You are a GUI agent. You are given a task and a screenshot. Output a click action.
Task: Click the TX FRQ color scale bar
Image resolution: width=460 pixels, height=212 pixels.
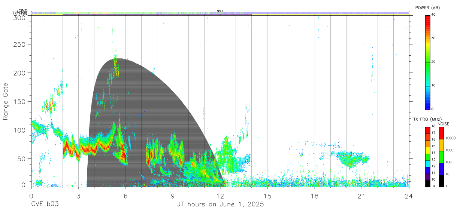point(427,157)
